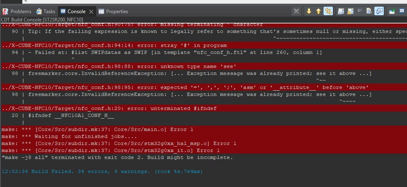Image resolution: width=407 pixels, height=187 pixels.
Task: Clear the console output
Action: 369,12
